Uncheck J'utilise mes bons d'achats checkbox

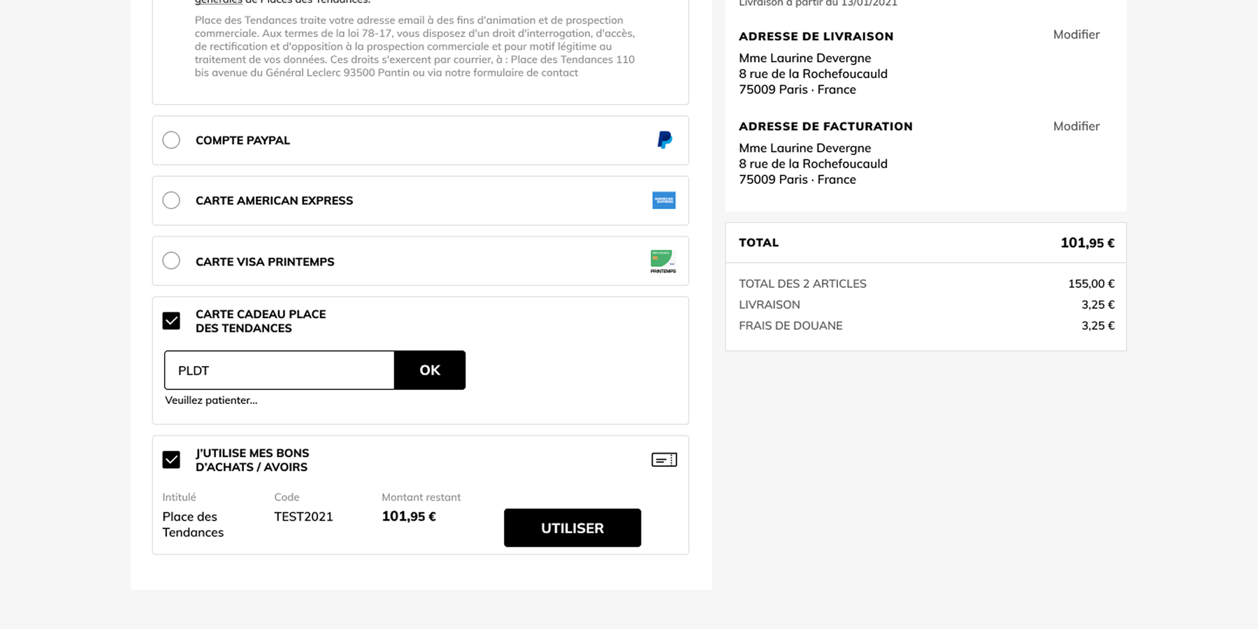click(x=171, y=460)
